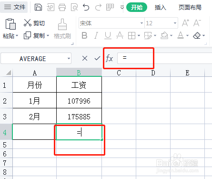Click the fx insert function icon

pos(109,58)
